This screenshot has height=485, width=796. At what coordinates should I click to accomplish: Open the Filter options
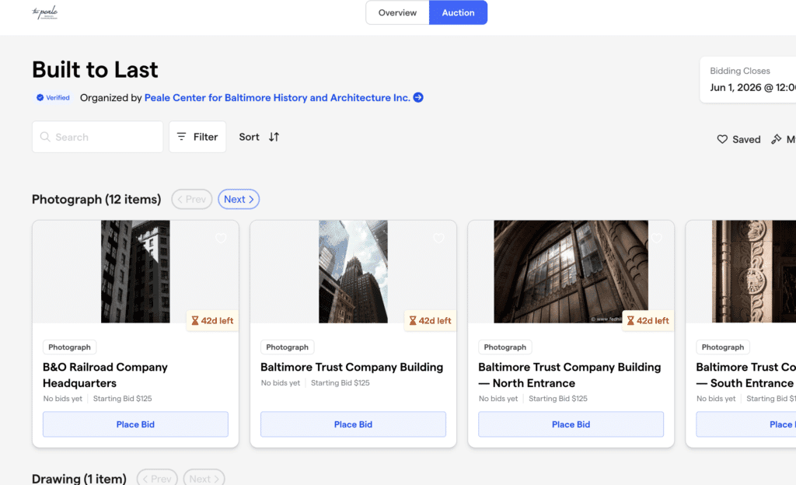coord(197,137)
